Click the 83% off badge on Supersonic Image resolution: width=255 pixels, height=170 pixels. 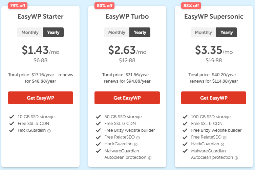191,5
